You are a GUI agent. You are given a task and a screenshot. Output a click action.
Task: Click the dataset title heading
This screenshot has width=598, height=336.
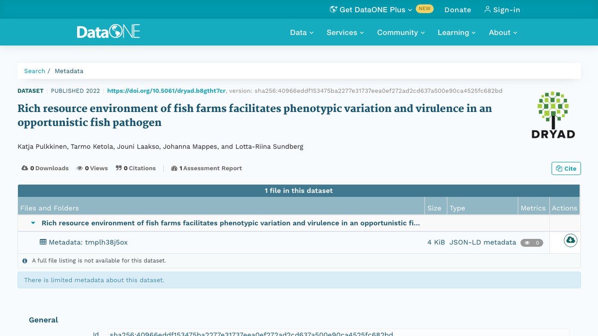pos(255,115)
